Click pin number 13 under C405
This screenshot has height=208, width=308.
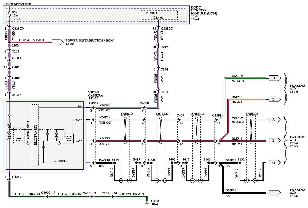click(x=181, y=123)
